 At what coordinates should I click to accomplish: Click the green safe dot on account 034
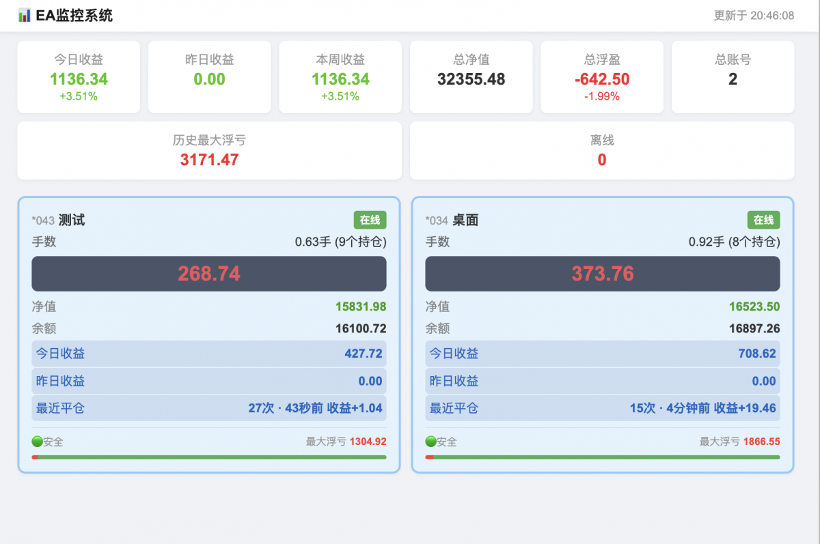[x=430, y=442]
